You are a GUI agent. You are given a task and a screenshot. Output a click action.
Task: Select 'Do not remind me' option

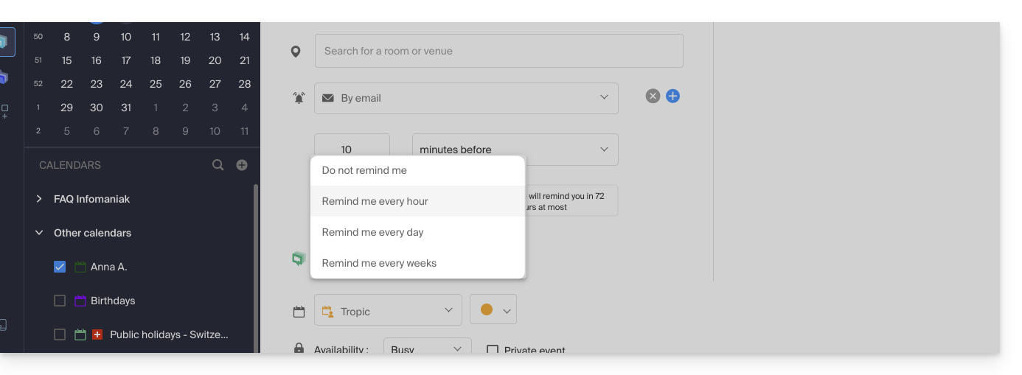click(x=364, y=170)
